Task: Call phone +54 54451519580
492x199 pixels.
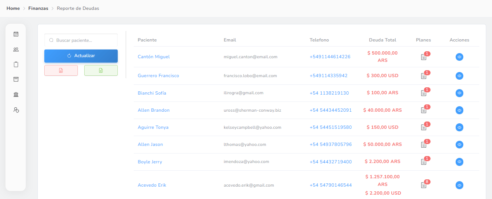Action: [331, 127]
